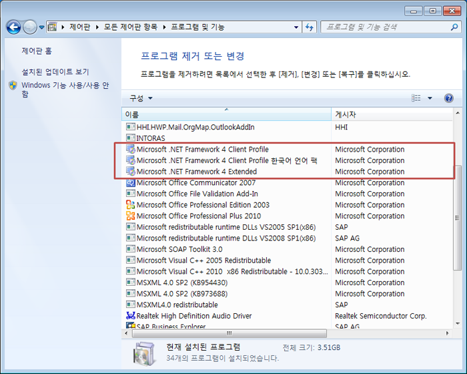This screenshot has height=374, width=467.
Task: Select Microsoft Office Communicator 2007 name
Action: pyautogui.click(x=196, y=182)
